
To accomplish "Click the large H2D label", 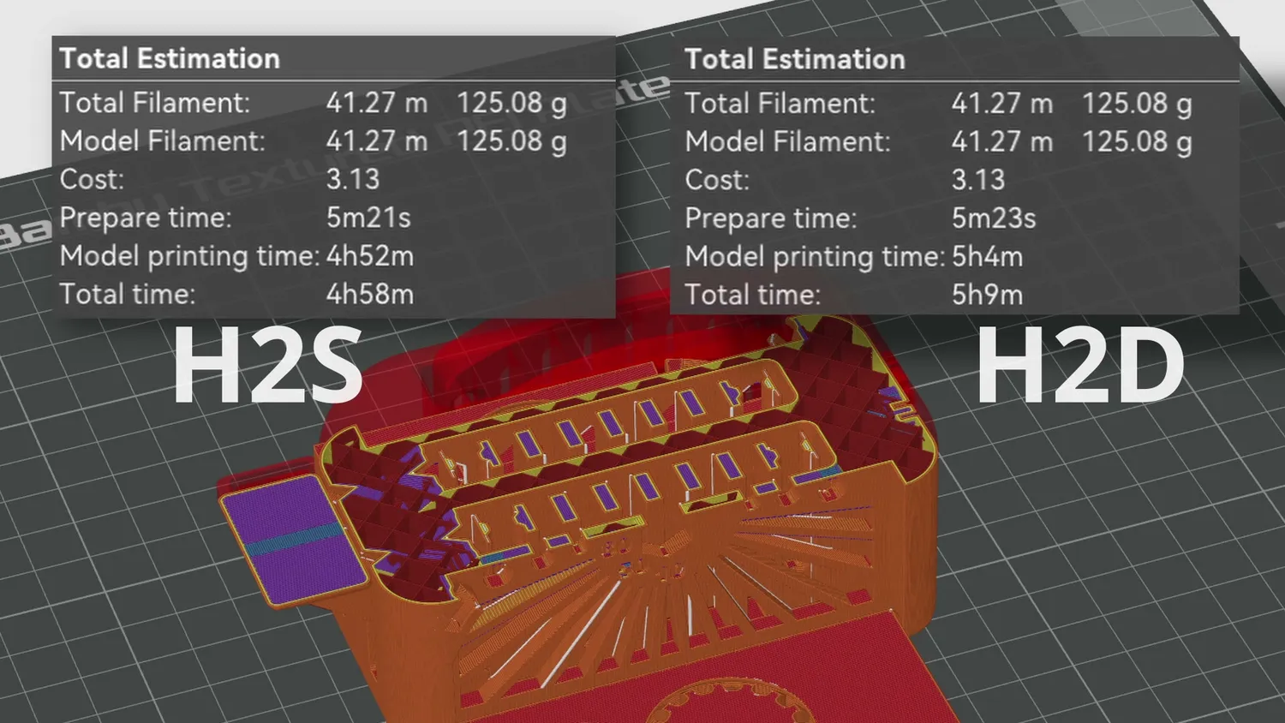I will (1081, 367).
